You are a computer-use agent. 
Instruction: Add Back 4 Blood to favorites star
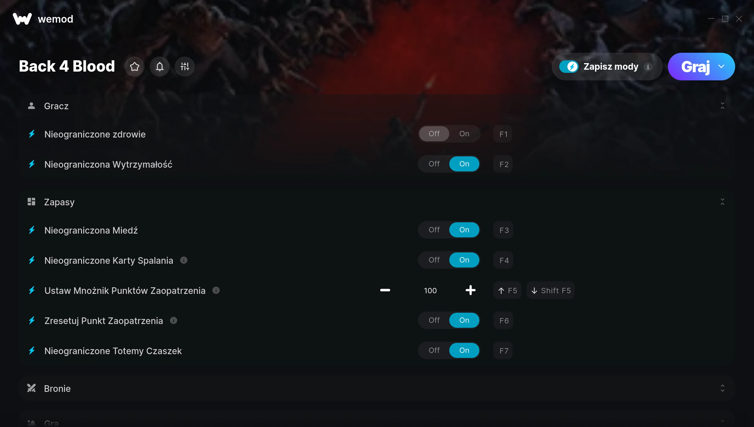134,67
